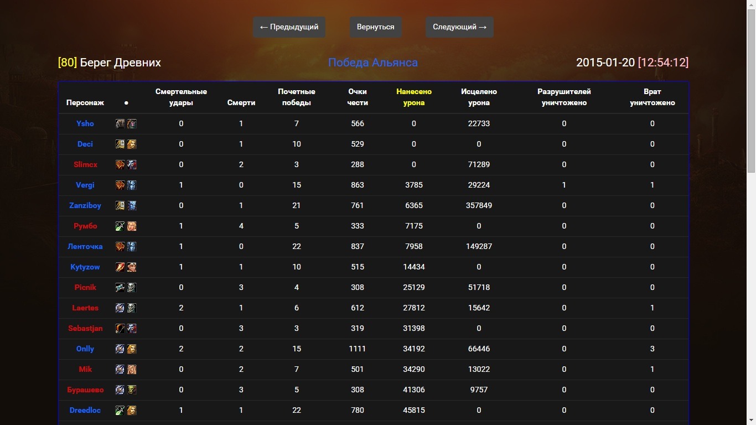Click the race icon beside Deci
756x425 pixels.
(x=132, y=144)
